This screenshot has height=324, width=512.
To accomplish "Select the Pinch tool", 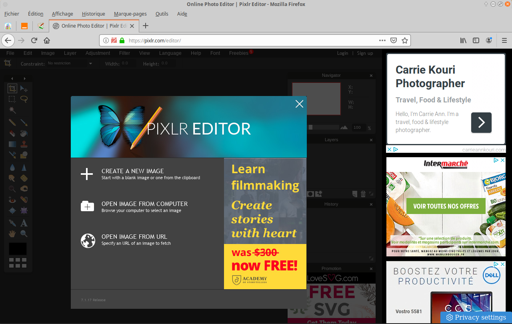I will [x=24, y=210].
